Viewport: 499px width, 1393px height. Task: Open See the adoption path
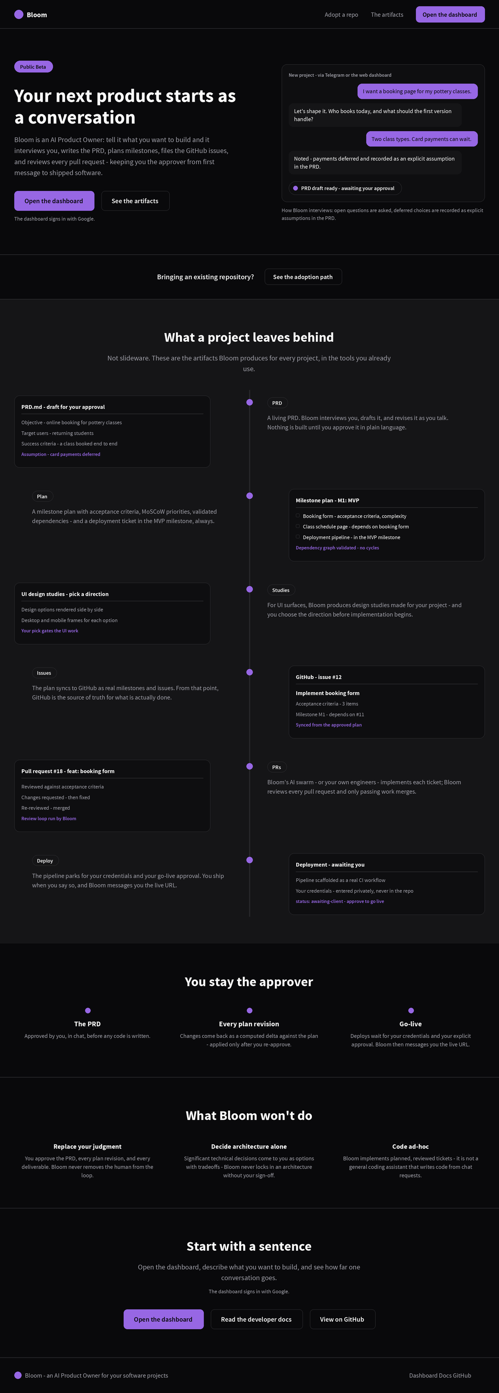click(x=303, y=277)
